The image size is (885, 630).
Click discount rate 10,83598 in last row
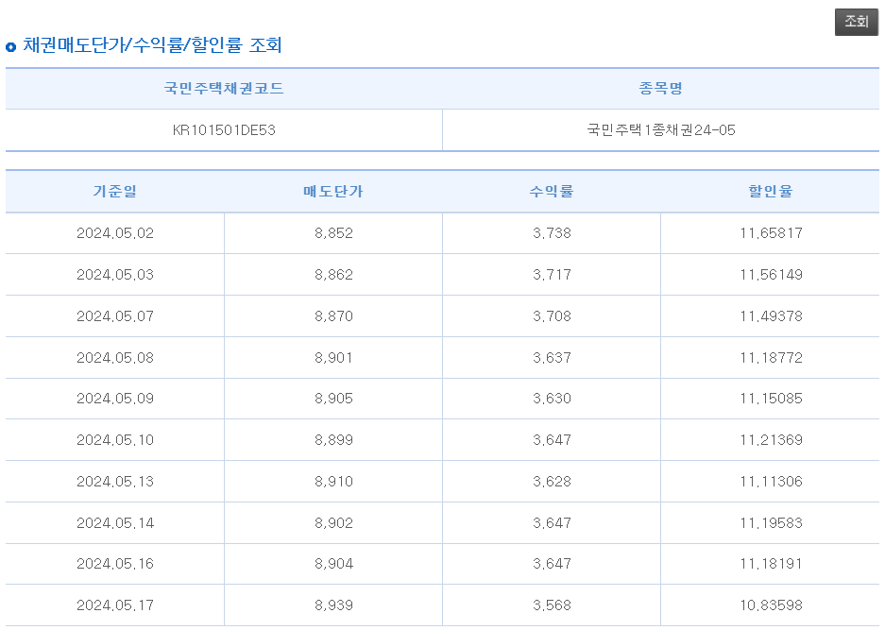point(771,604)
